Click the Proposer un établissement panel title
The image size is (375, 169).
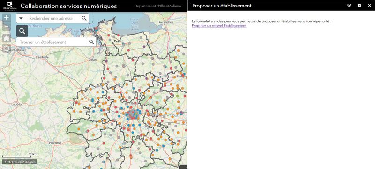tap(222, 6)
